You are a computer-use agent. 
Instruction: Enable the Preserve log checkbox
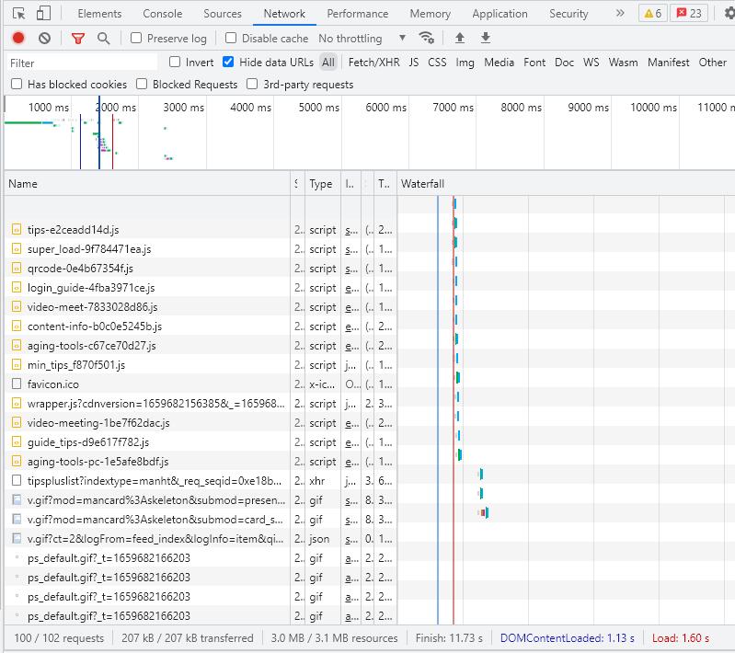[136, 39]
